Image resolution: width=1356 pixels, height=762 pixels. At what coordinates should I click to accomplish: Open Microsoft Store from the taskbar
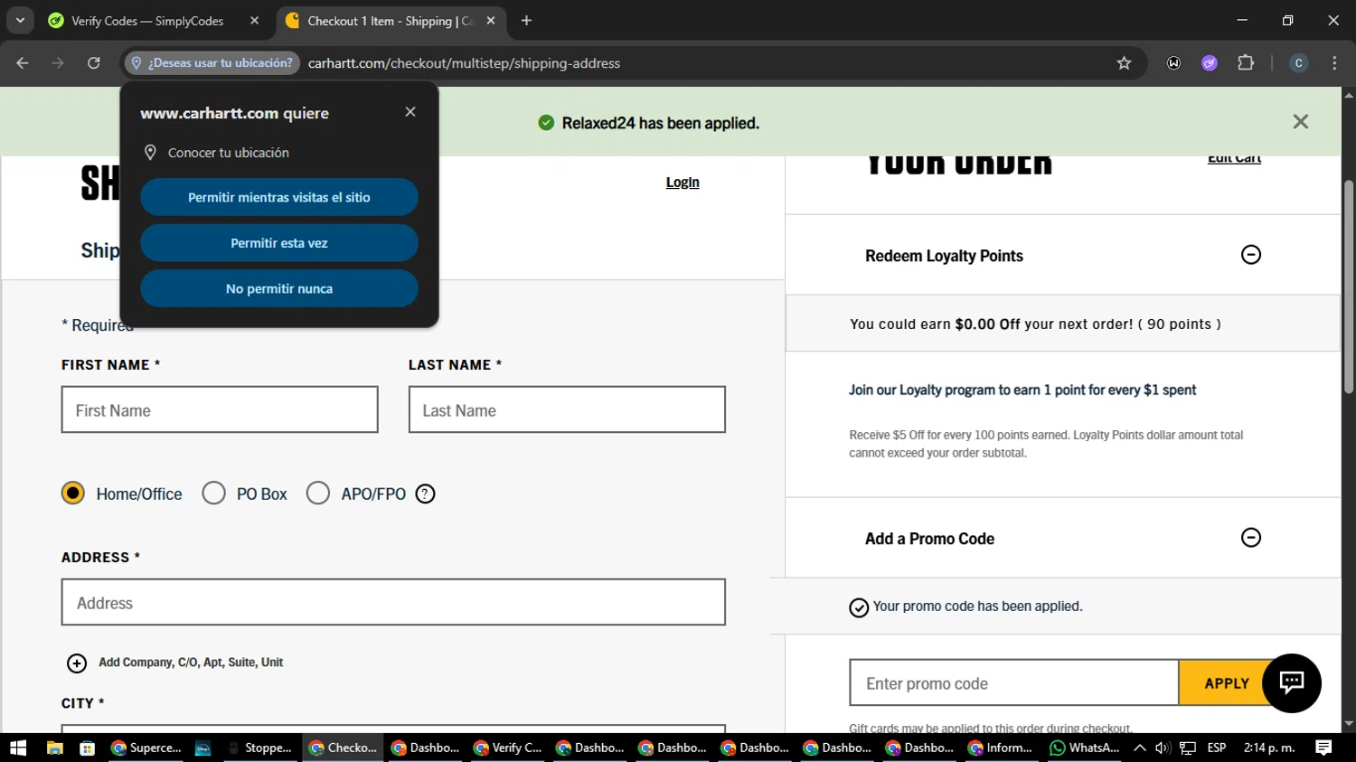(88, 748)
